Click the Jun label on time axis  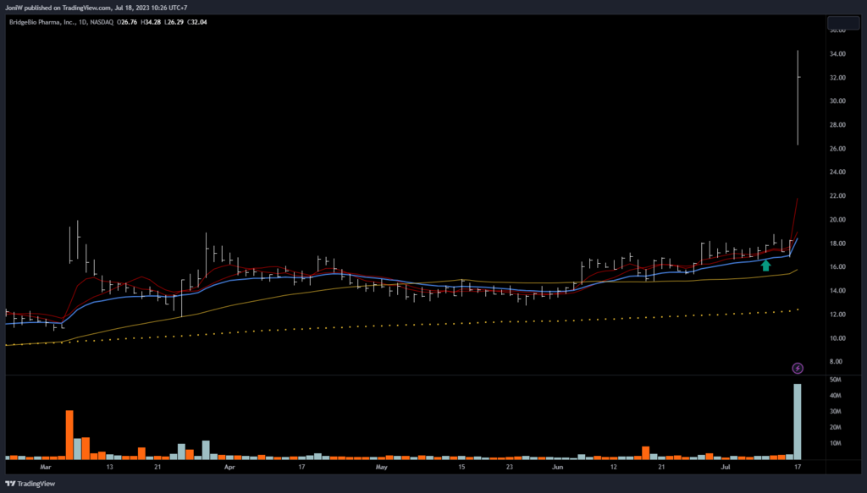557,466
